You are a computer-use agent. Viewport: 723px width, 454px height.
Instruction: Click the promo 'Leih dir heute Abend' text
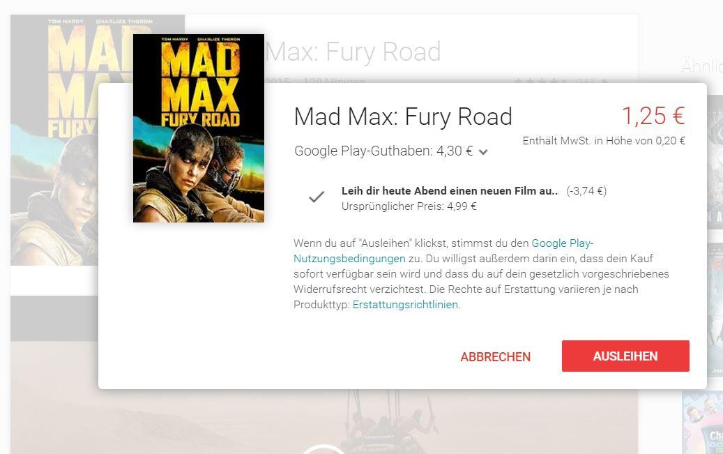point(450,191)
